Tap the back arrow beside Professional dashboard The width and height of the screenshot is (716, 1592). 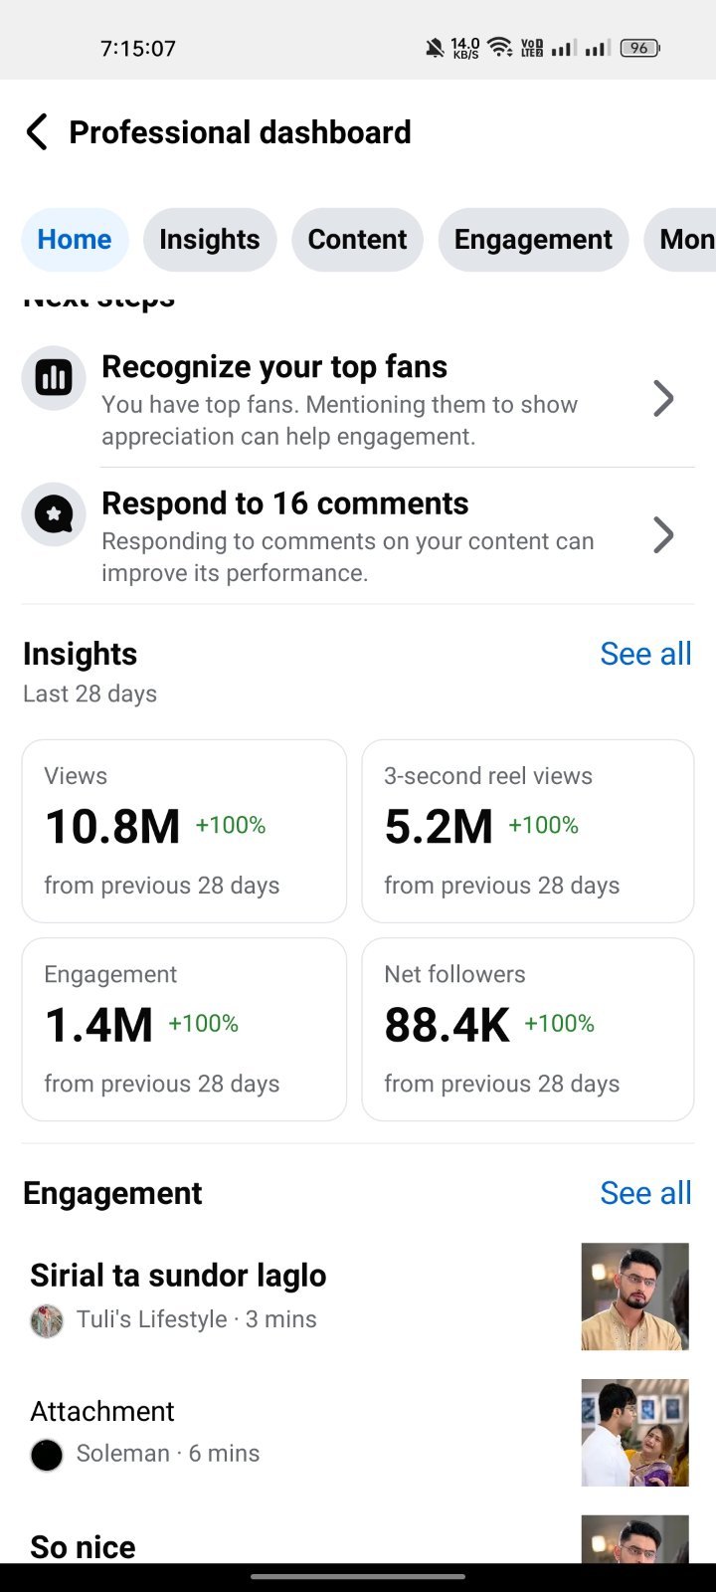[x=37, y=131]
